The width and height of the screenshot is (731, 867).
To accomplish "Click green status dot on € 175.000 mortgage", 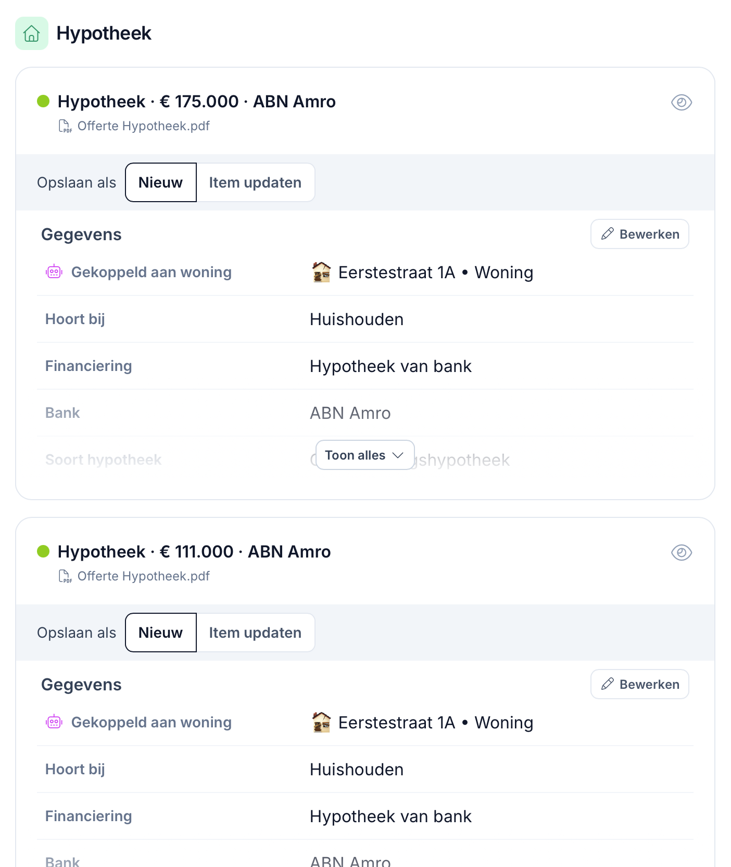I will pyautogui.click(x=43, y=101).
